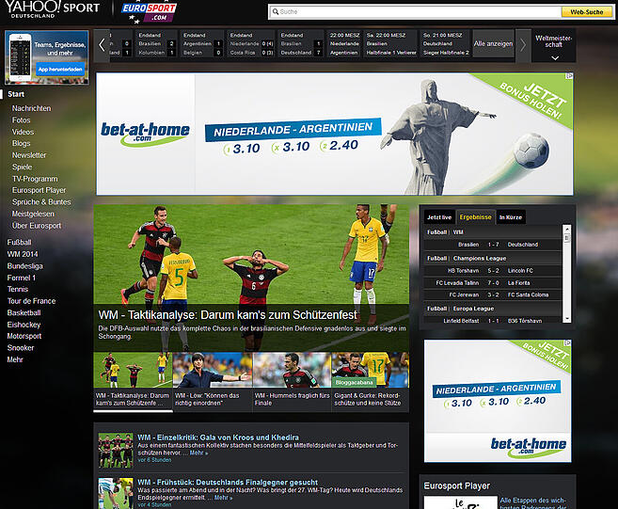The width and height of the screenshot is (618, 509).
Task: Open Über Eurosport link
Action: coord(37,226)
